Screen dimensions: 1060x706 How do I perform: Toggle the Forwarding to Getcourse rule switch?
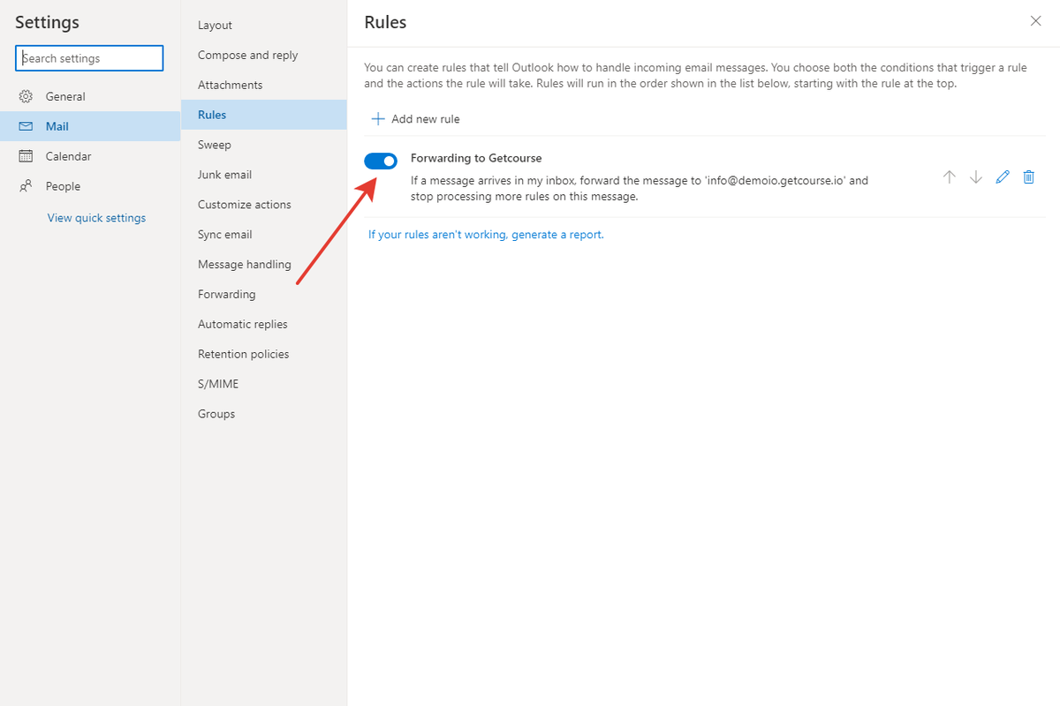tap(381, 161)
